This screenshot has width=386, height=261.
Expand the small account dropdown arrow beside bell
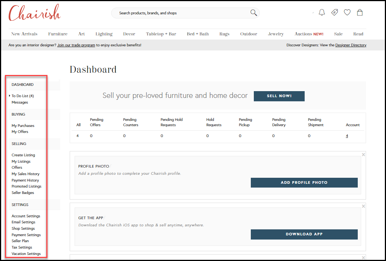[x=313, y=12]
